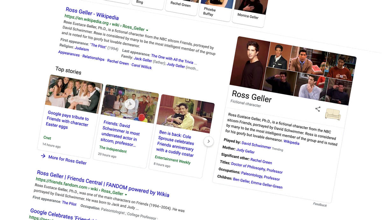Click Wikipedia source link in knowledge panel
The width and height of the screenshot is (382, 220).
[291, 143]
